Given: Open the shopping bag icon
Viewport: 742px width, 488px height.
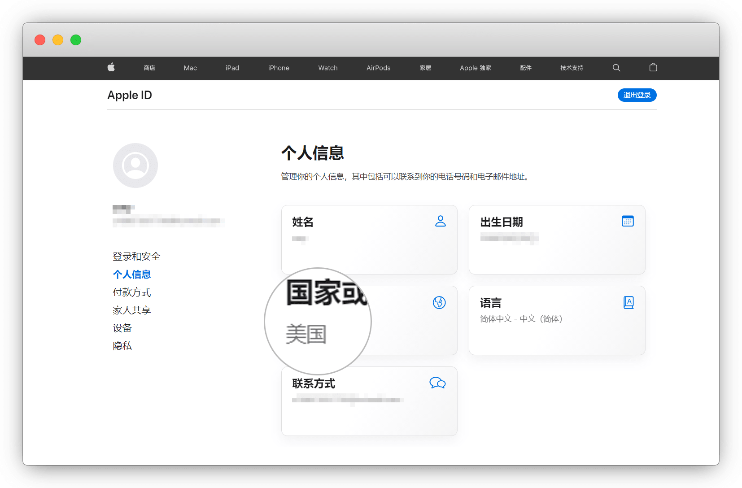Looking at the screenshot, I should (x=653, y=68).
